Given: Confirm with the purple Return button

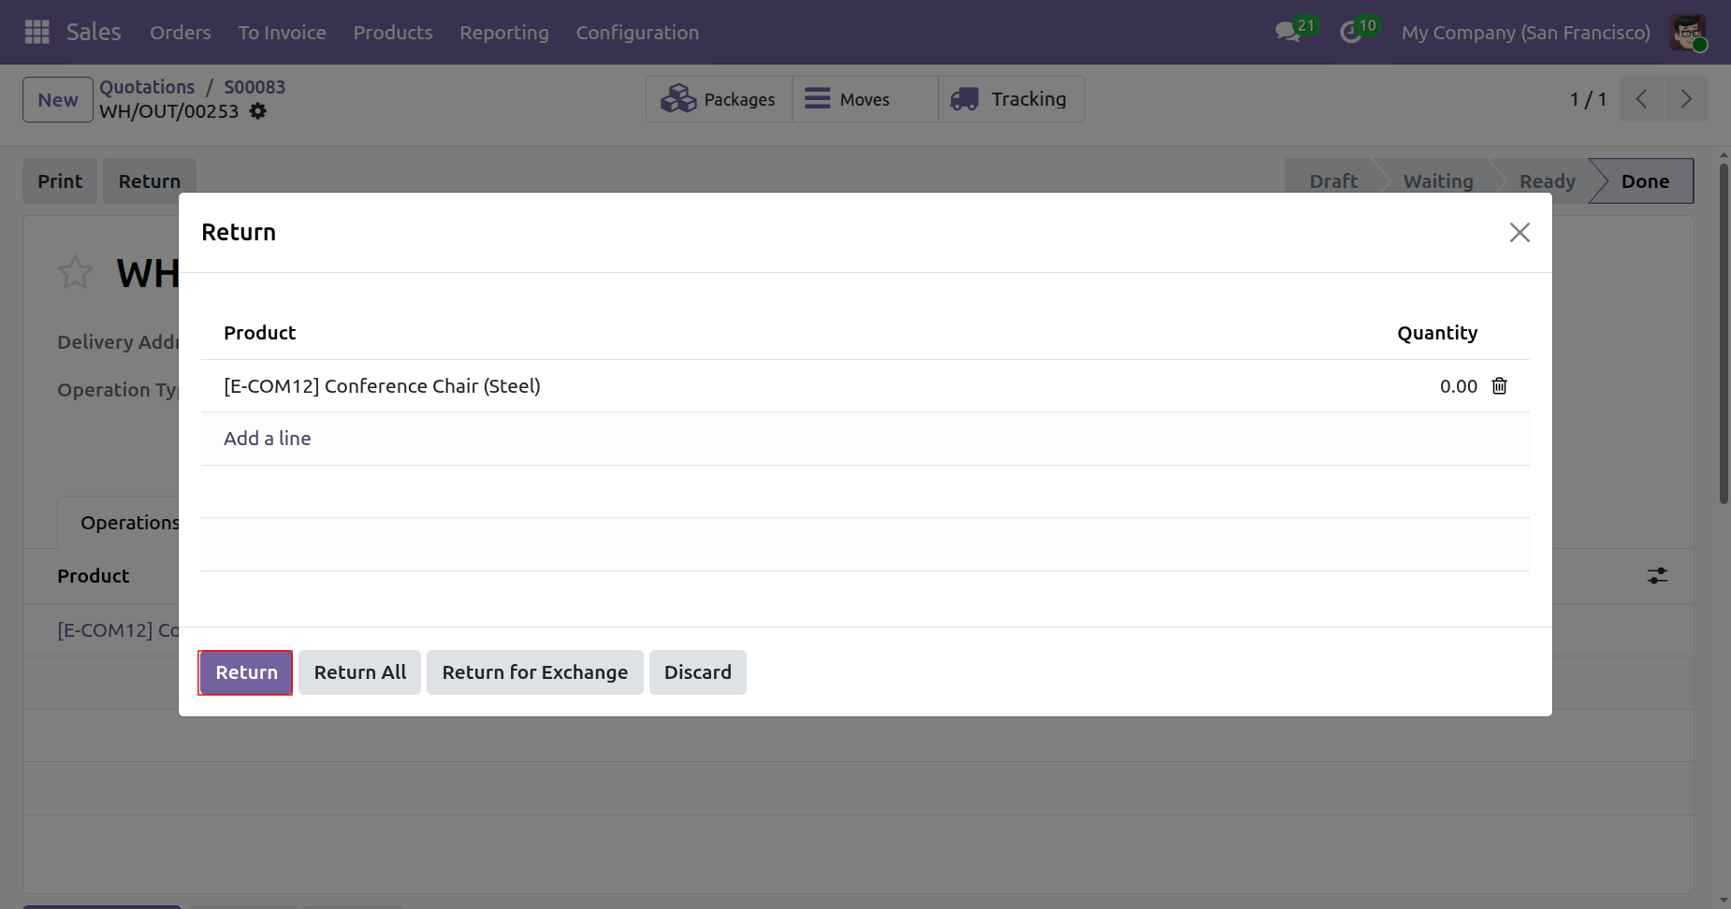Looking at the screenshot, I should 245,672.
